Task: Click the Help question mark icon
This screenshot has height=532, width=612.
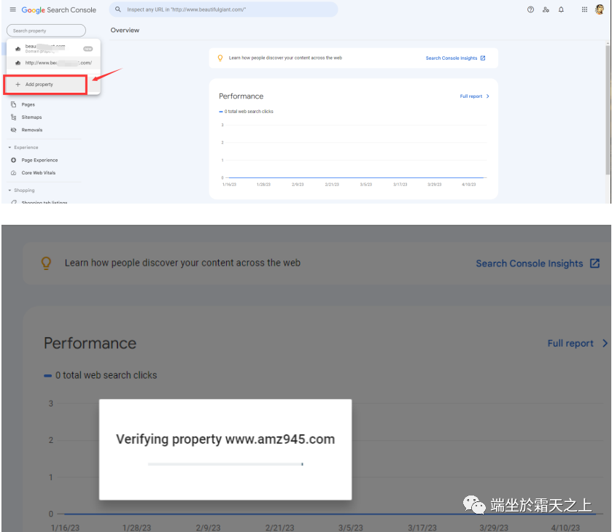Action: (530, 9)
